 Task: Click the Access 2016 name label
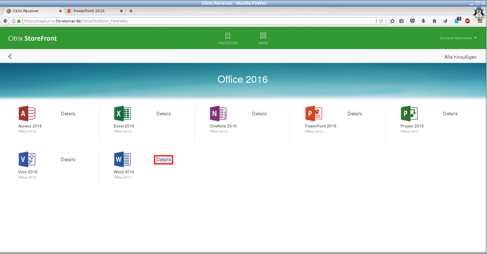point(30,126)
